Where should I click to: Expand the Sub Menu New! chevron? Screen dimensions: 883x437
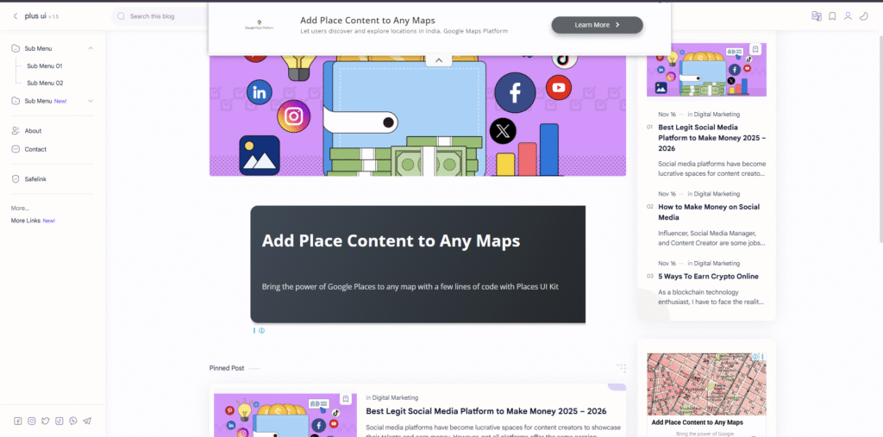[x=91, y=101]
